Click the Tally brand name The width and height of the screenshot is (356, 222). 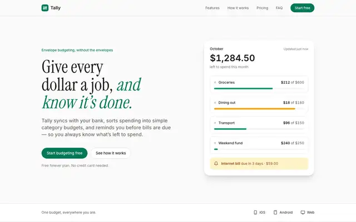[x=56, y=8]
